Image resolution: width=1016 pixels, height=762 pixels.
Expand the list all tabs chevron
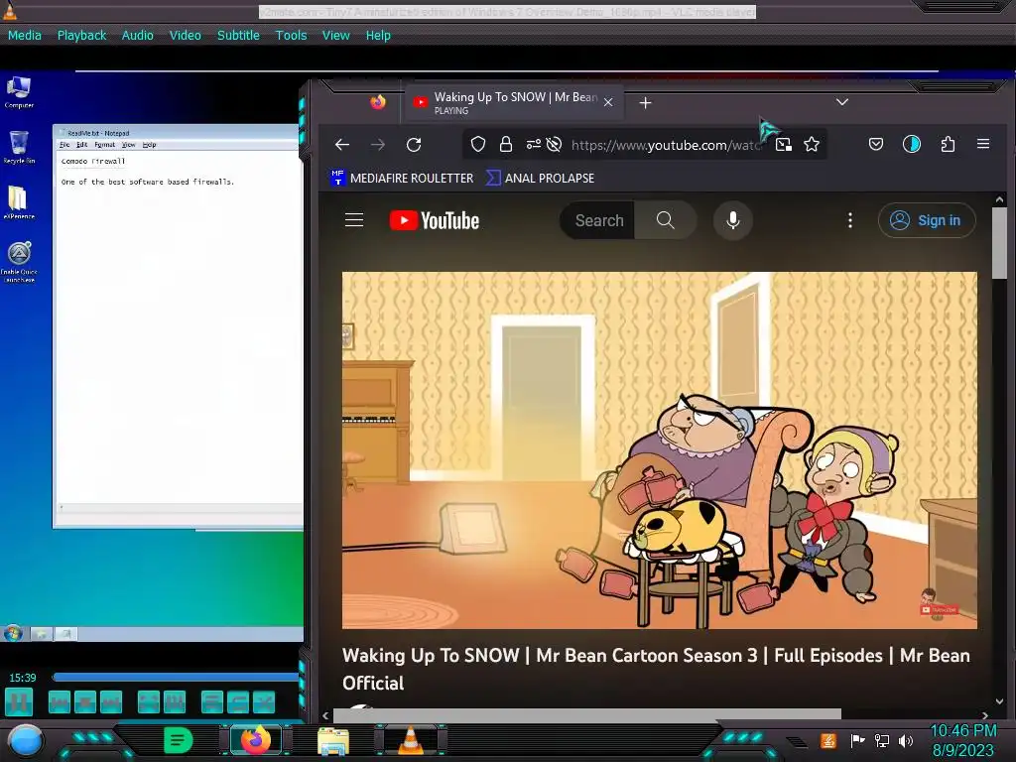tap(841, 102)
